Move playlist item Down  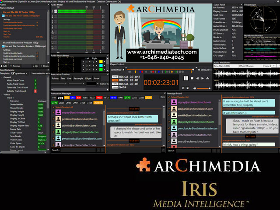tap(45, 66)
